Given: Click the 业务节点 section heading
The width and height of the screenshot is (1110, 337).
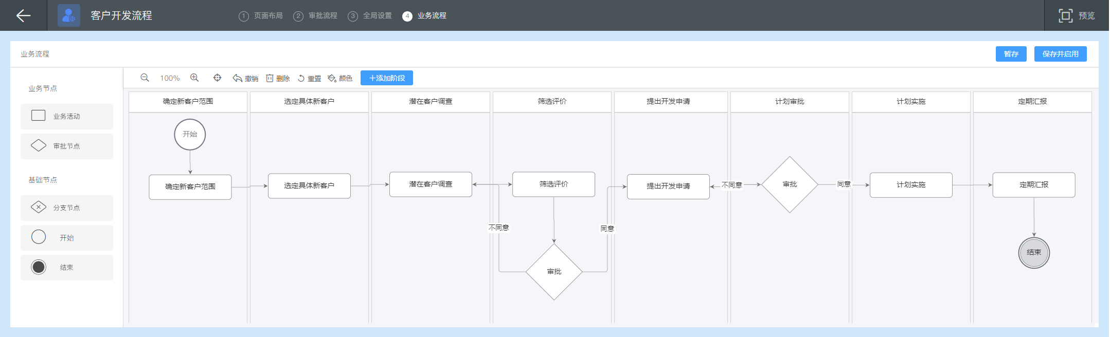Looking at the screenshot, I should [43, 88].
